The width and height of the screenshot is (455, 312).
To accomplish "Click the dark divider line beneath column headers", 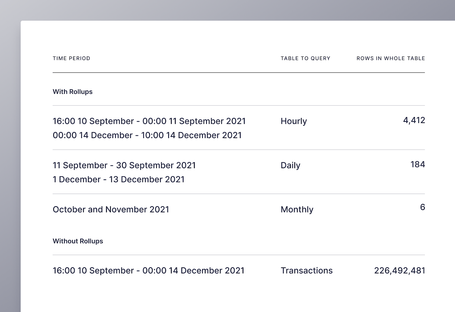I will click(x=239, y=73).
